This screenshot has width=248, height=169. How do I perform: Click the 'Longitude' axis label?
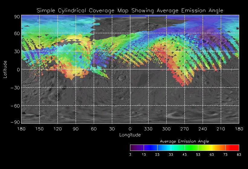click(x=130, y=135)
